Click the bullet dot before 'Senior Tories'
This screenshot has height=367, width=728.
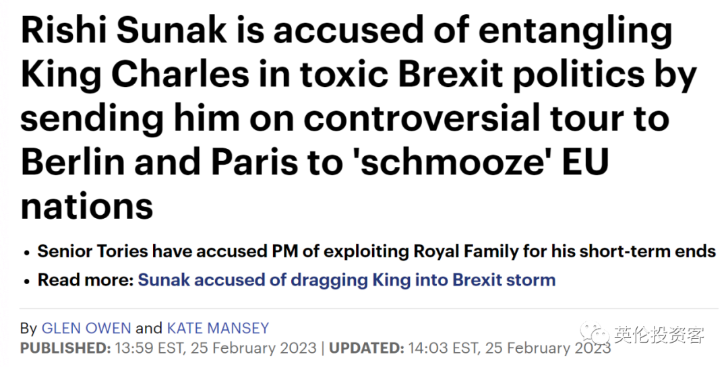click(x=28, y=253)
